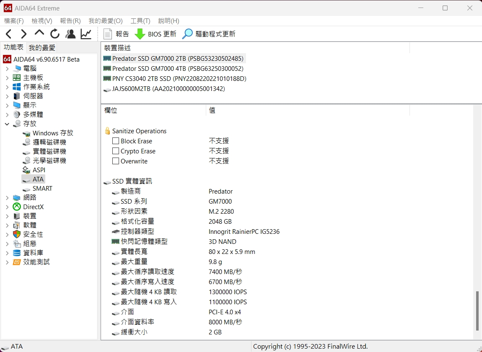482x352 pixels.
Task: Open the 工具(T) menu
Action: (x=140, y=21)
